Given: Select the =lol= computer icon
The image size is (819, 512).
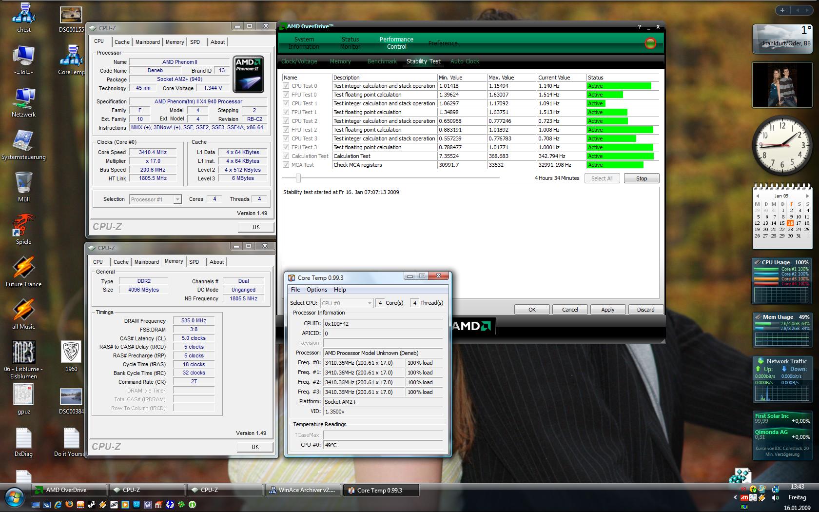Looking at the screenshot, I should (x=23, y=60).
